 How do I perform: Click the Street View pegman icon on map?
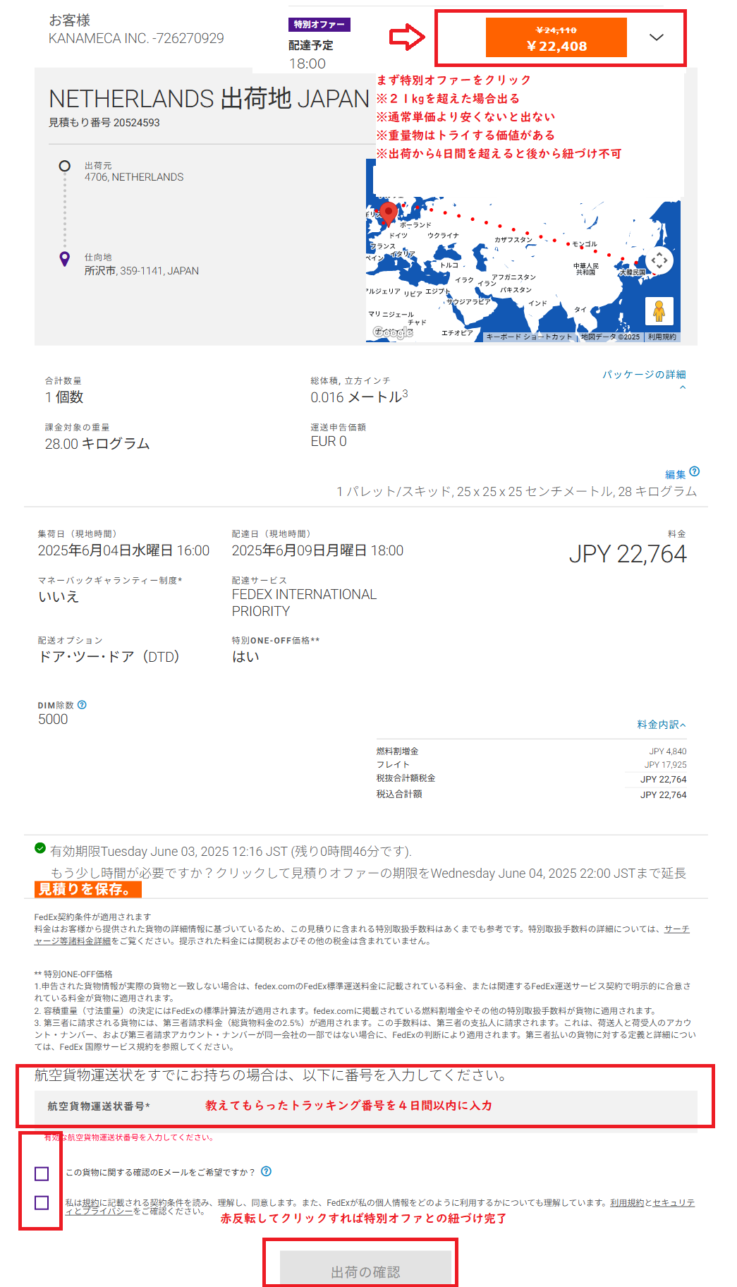pos(659,310)
